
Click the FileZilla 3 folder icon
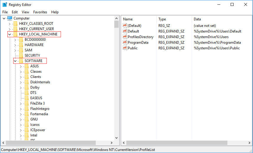(x=27, y=103)
